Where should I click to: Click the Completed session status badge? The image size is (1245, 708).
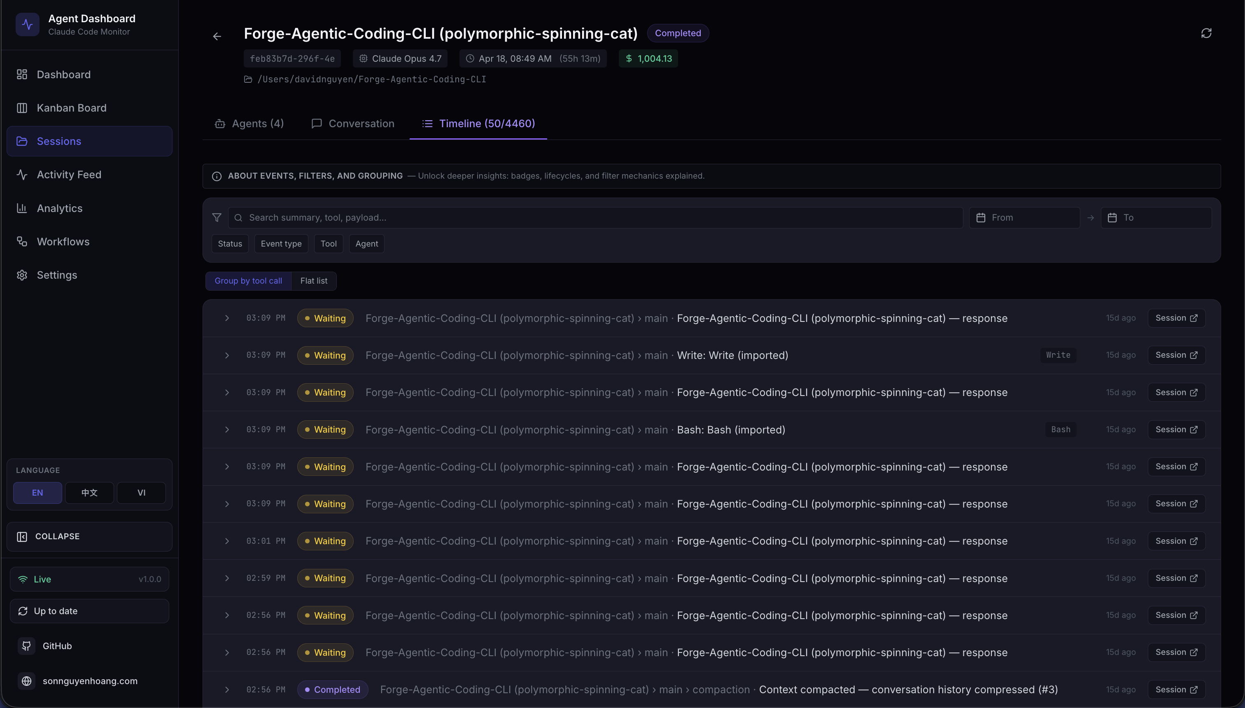[x=678, y=33]
